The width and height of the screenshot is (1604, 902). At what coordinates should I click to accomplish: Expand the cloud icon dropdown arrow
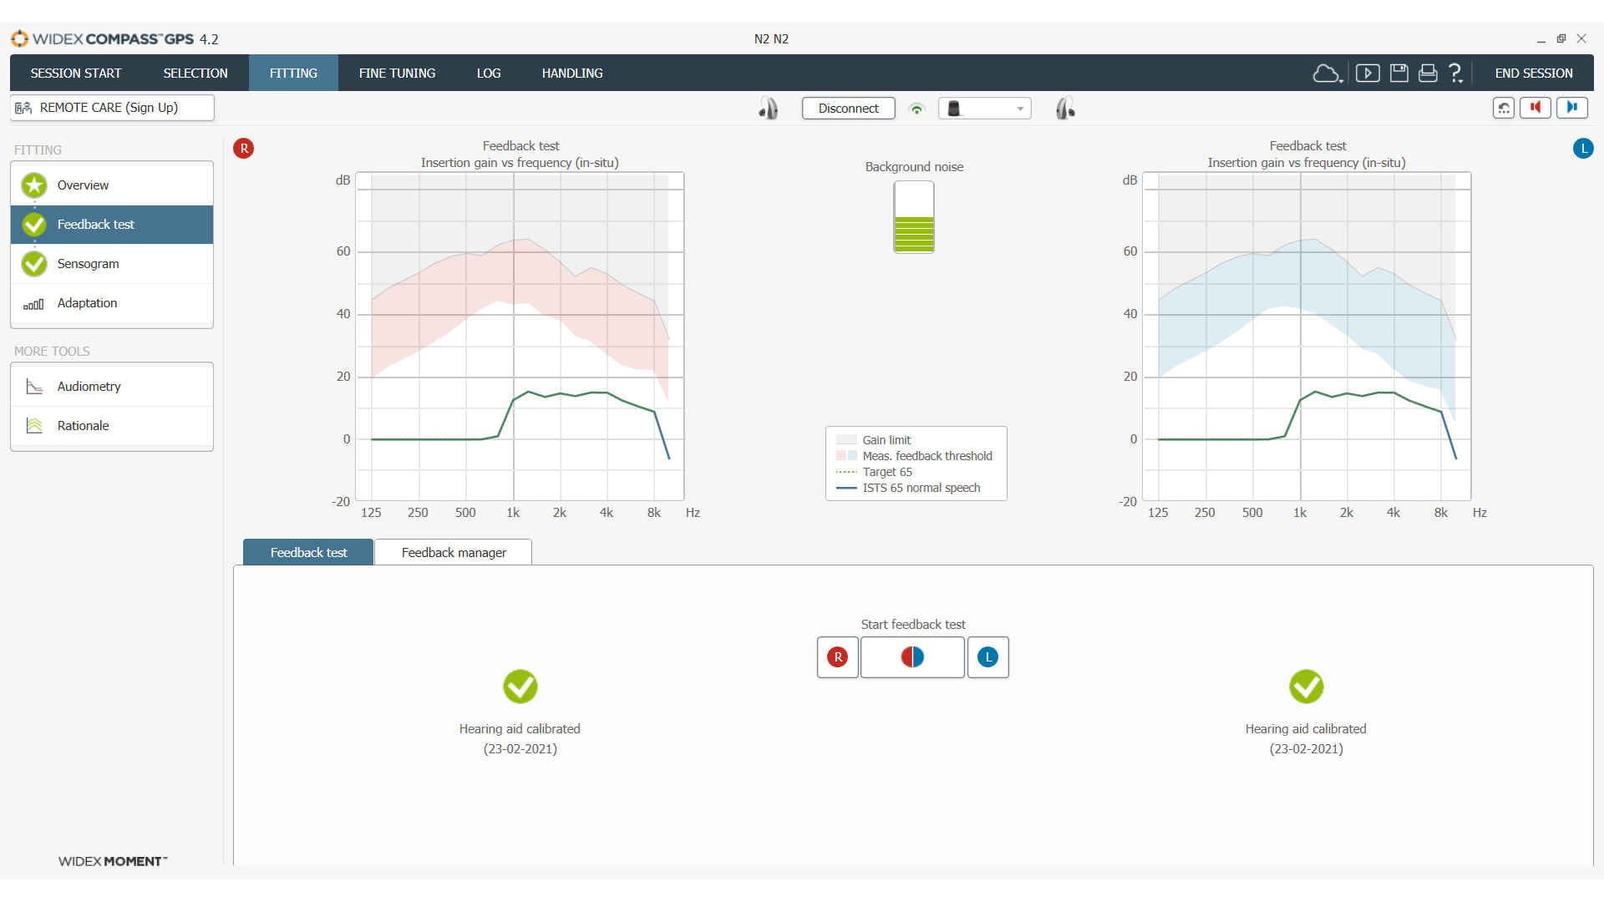click(x=1342, y=81)
